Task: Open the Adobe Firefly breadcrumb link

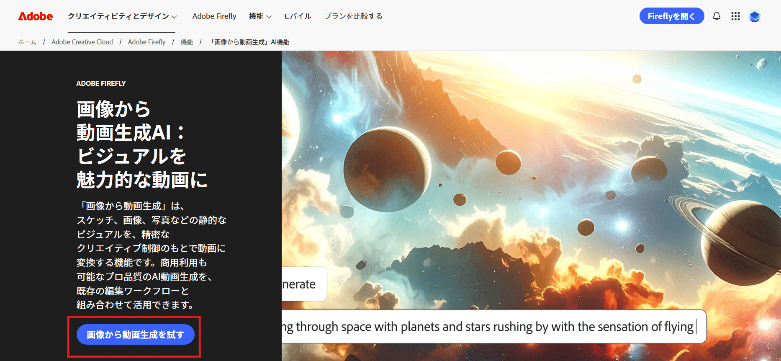Action: [x=146, y=42]
